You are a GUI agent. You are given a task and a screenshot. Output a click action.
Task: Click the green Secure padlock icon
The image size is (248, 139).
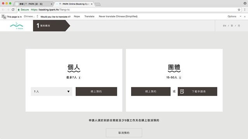19,10
